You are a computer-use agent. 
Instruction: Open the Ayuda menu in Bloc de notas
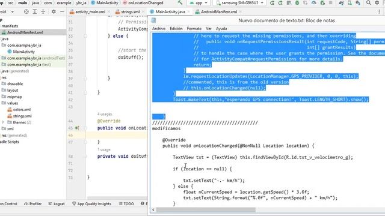click(x=221, y=29)
